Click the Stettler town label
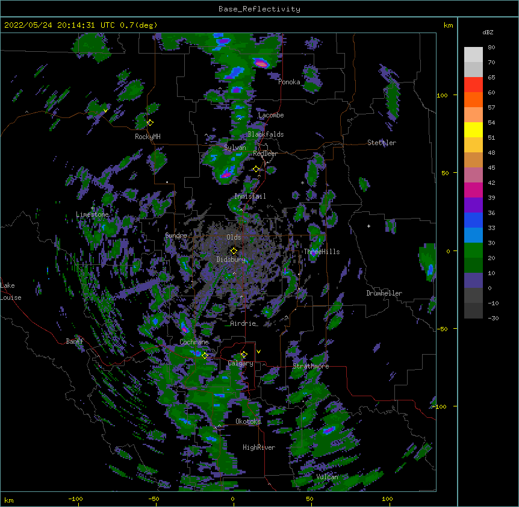 click(381, 143)
